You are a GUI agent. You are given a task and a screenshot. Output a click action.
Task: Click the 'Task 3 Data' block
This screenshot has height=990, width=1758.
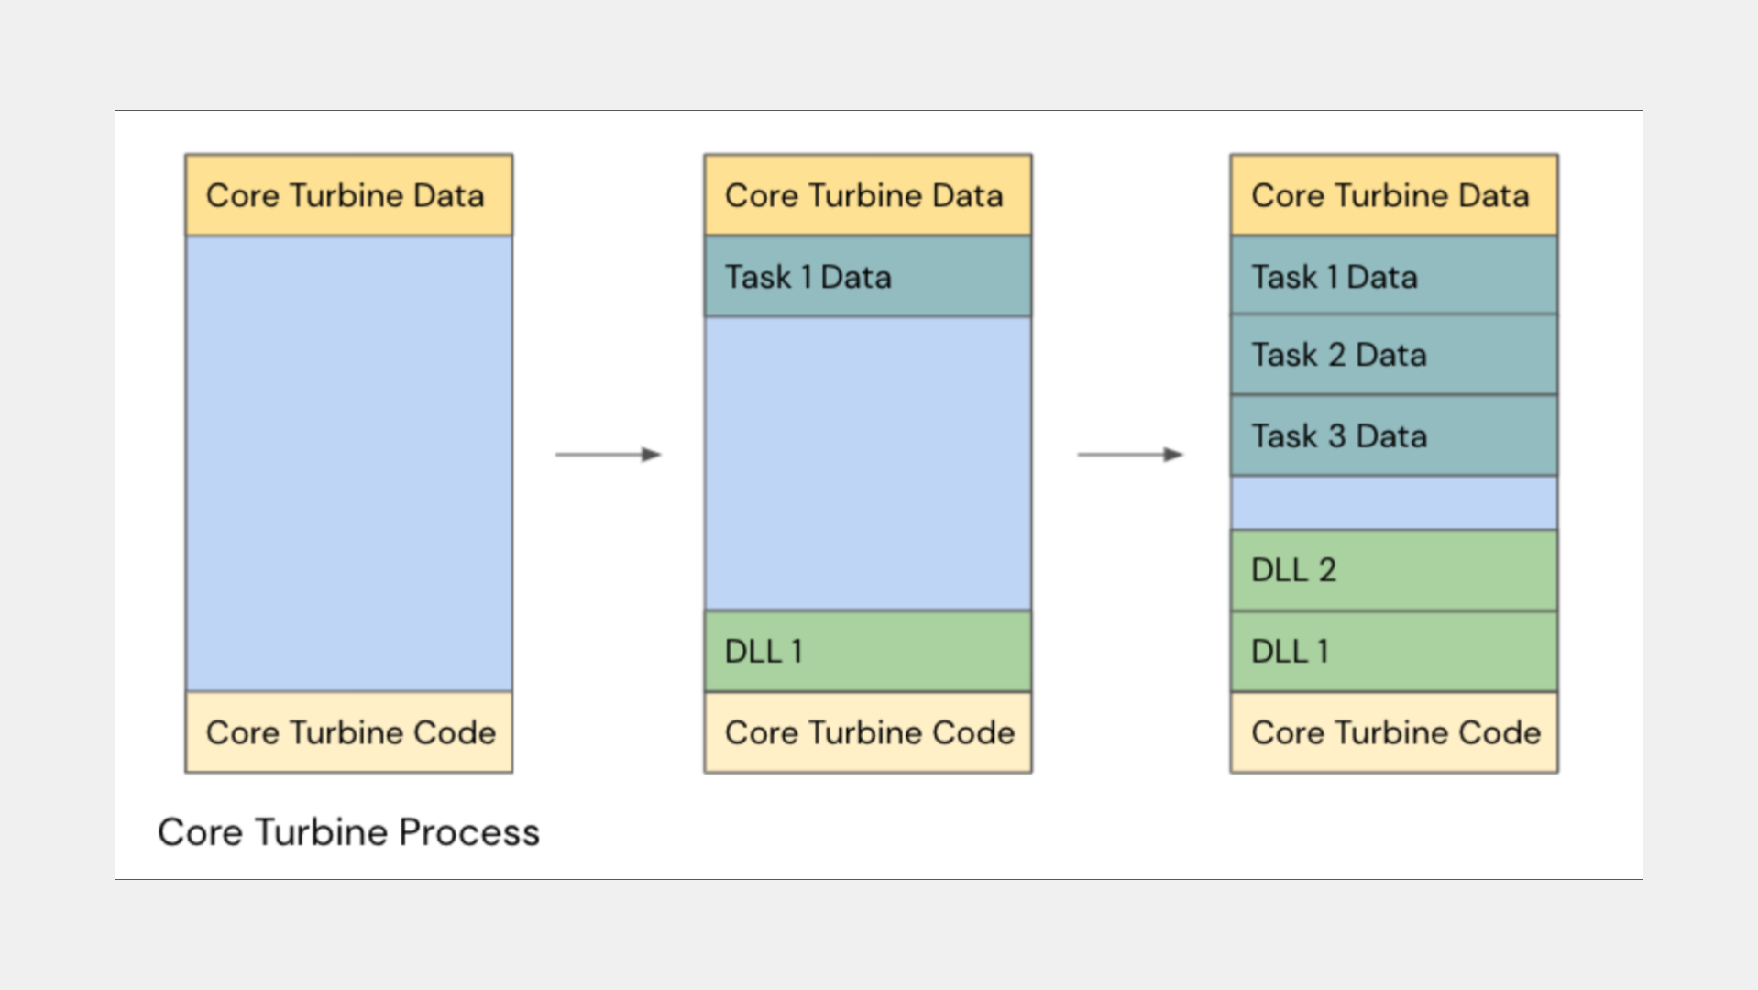[1393, 435]
